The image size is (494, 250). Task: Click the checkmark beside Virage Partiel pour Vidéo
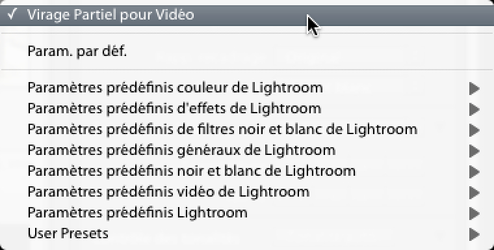pos(12,14)
